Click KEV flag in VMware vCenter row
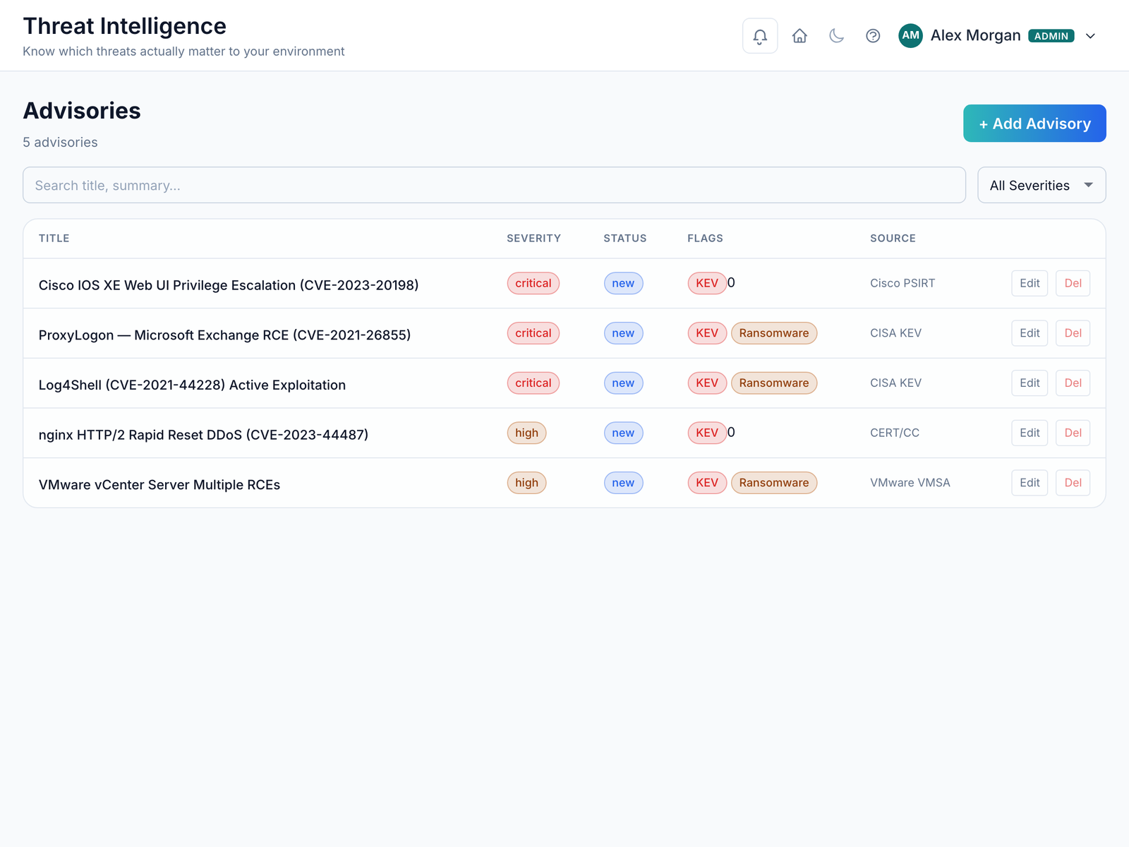Viewport: 1129px width, 847px height. 707,483
